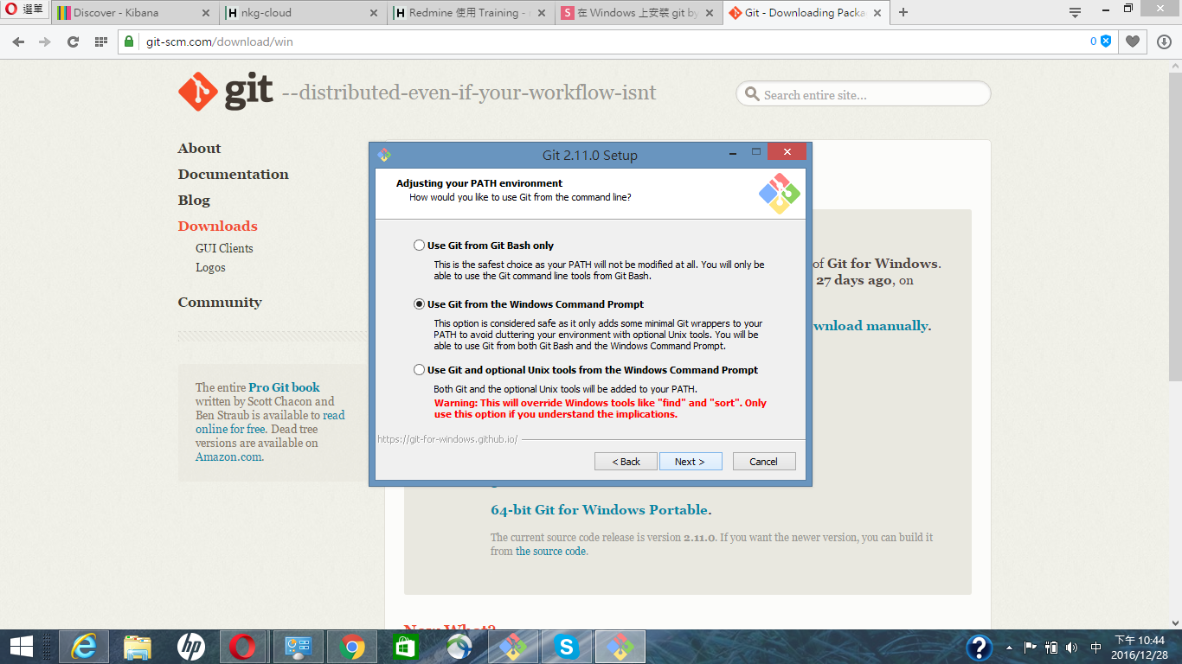The height and width of the screenshot is (664, 1182).
Task: Open a new browser tab
Action: (x=903, y=13)
